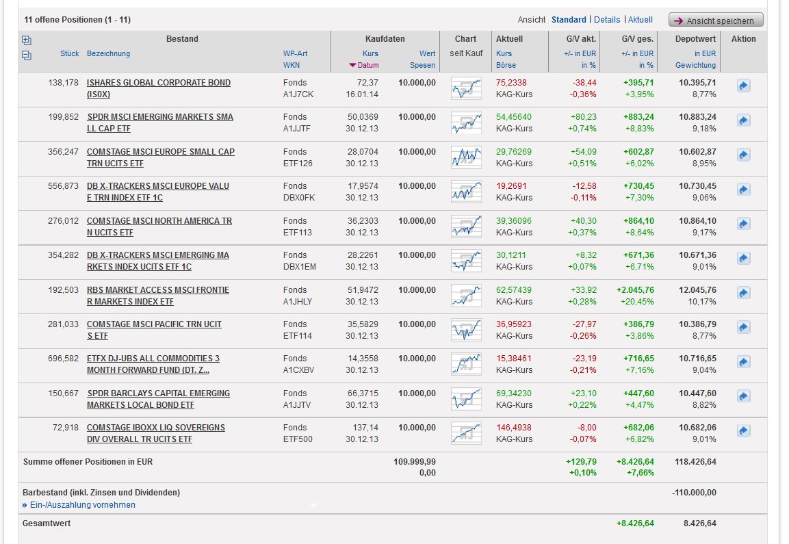Open chart thumbnail for Comstage MSCI Europe Small Cap
789x544 pixels.
(465, 157)
